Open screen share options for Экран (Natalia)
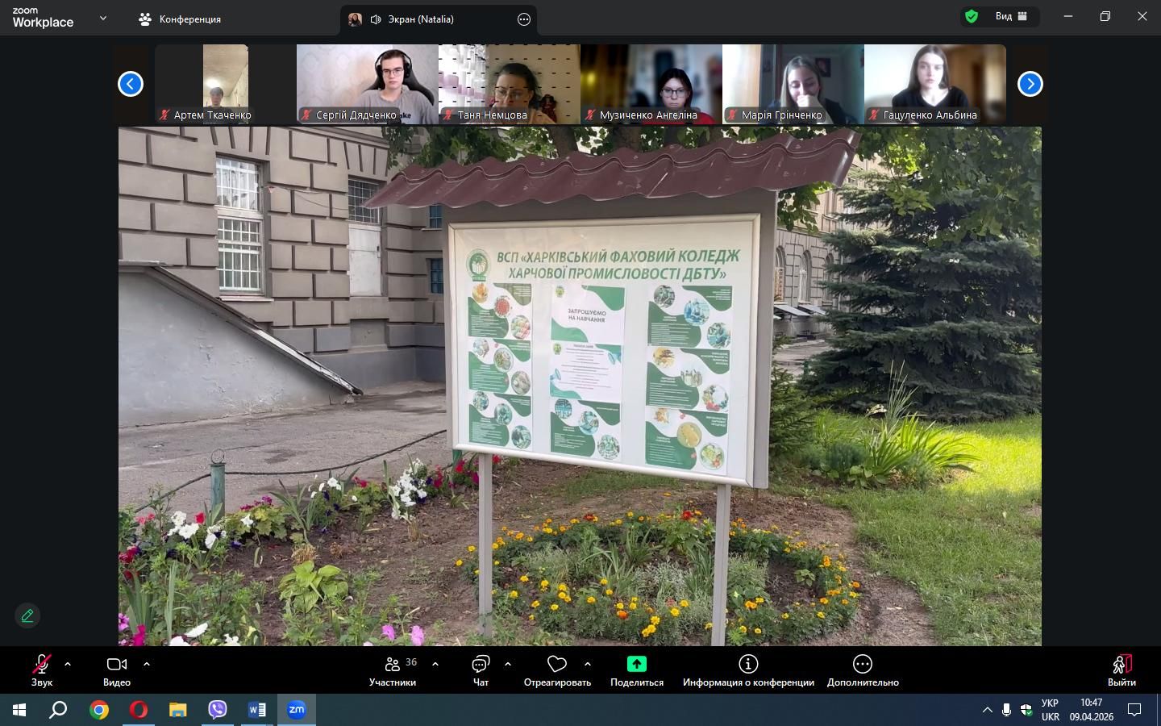 click(x=524, y=19)
